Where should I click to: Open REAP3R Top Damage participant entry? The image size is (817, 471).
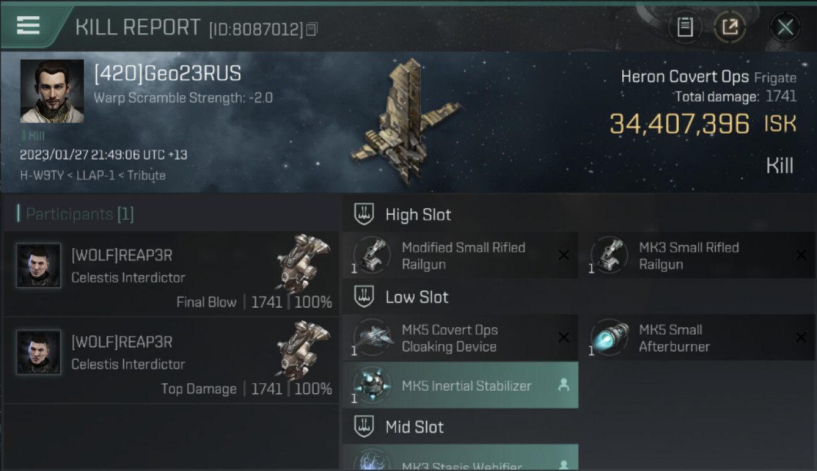tap(171, 360)
